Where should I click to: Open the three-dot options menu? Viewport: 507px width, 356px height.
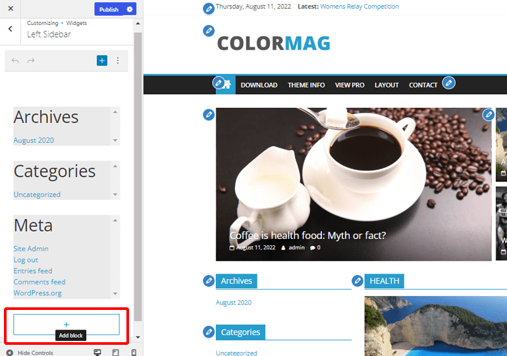(118, 61)
